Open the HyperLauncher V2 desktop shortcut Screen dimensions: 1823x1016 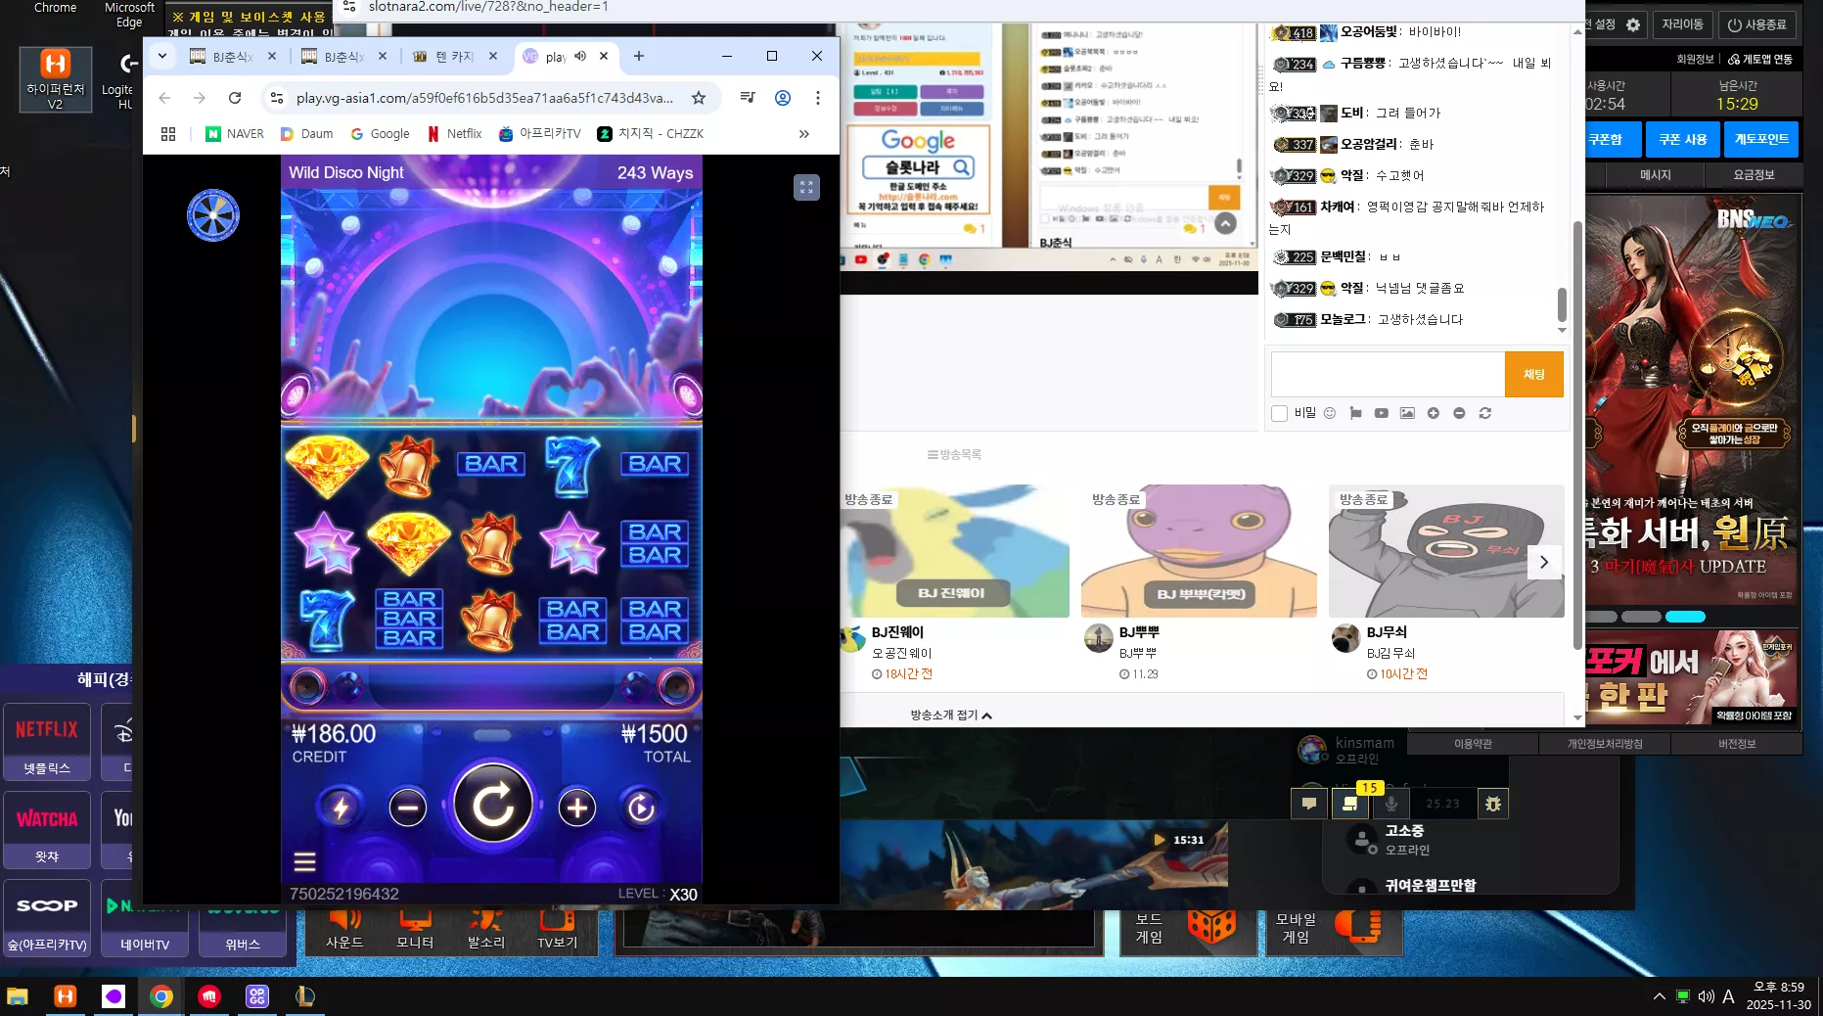(56, 79)
